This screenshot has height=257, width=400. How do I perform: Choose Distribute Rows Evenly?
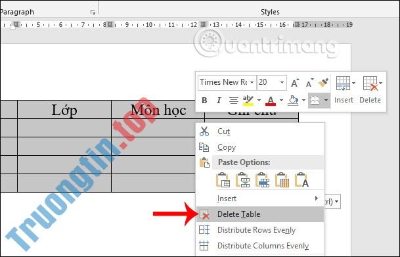pyautogui.click(x=260, y=230)
